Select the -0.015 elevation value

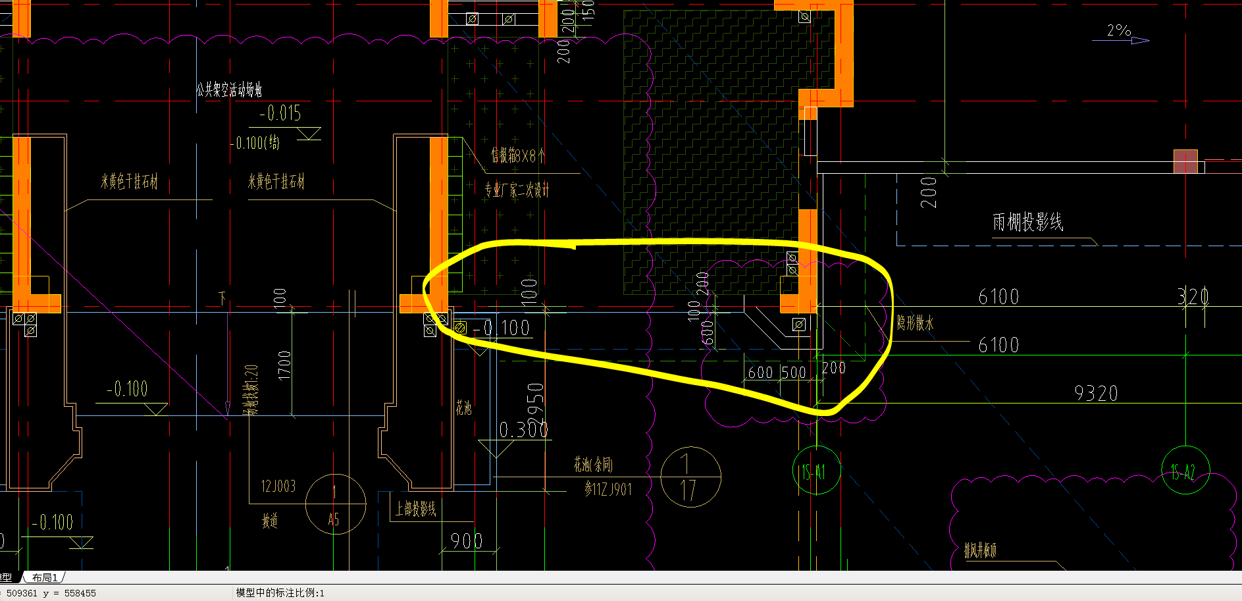(x=280, y=113)
